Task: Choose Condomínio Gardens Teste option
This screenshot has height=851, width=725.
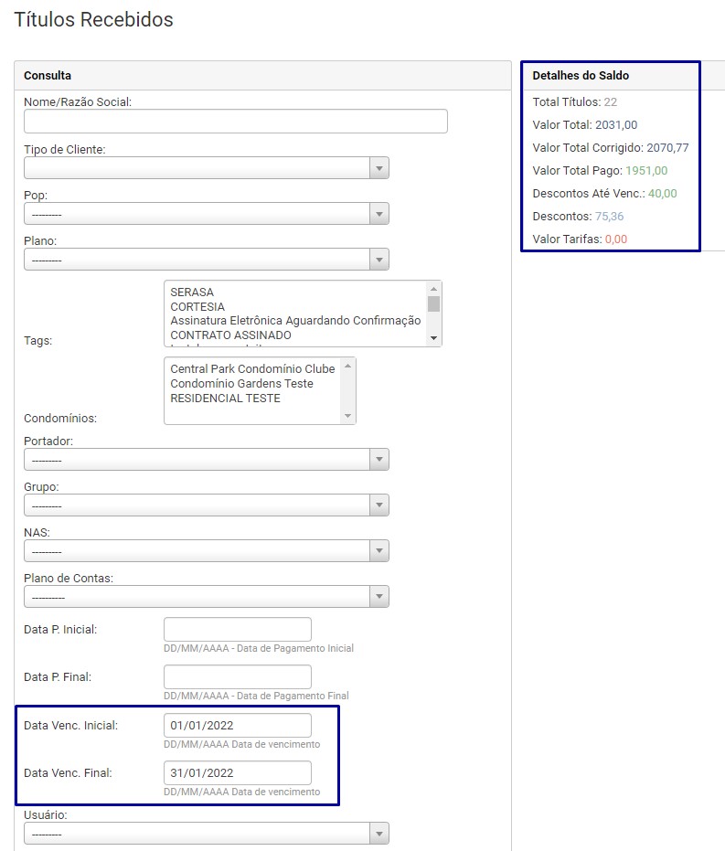Action: (x=241, y=384)
